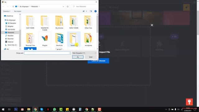Open the Düzenle dropdown menu
Viewport: 199px width, 112px height.
(x=7, y=11)
